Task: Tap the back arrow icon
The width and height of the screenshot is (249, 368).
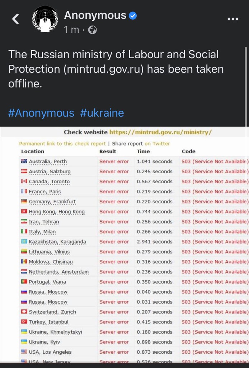Action: tap(15, 19)
